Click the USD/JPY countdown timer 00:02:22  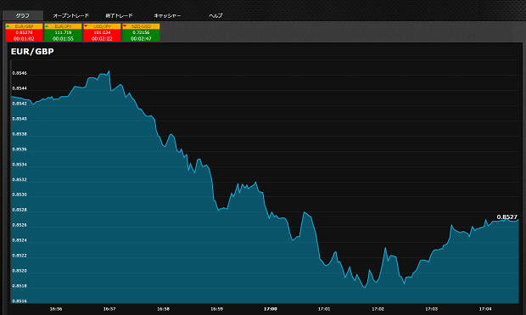[102, 38]
